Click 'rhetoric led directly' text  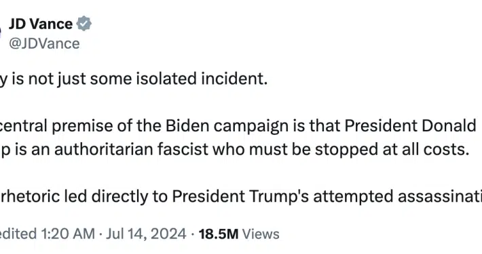75,196
